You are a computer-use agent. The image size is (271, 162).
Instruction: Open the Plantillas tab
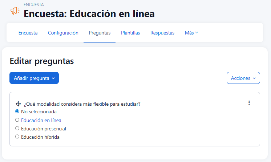pos(130,33)
